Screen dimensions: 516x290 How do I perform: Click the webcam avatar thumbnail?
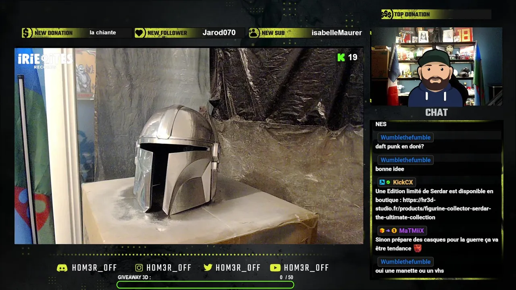tap(437, 67)
